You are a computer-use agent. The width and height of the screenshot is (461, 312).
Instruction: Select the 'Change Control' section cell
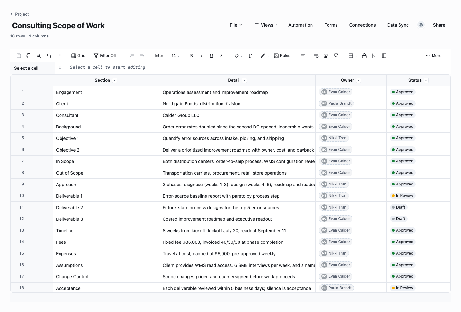(106, 277)
